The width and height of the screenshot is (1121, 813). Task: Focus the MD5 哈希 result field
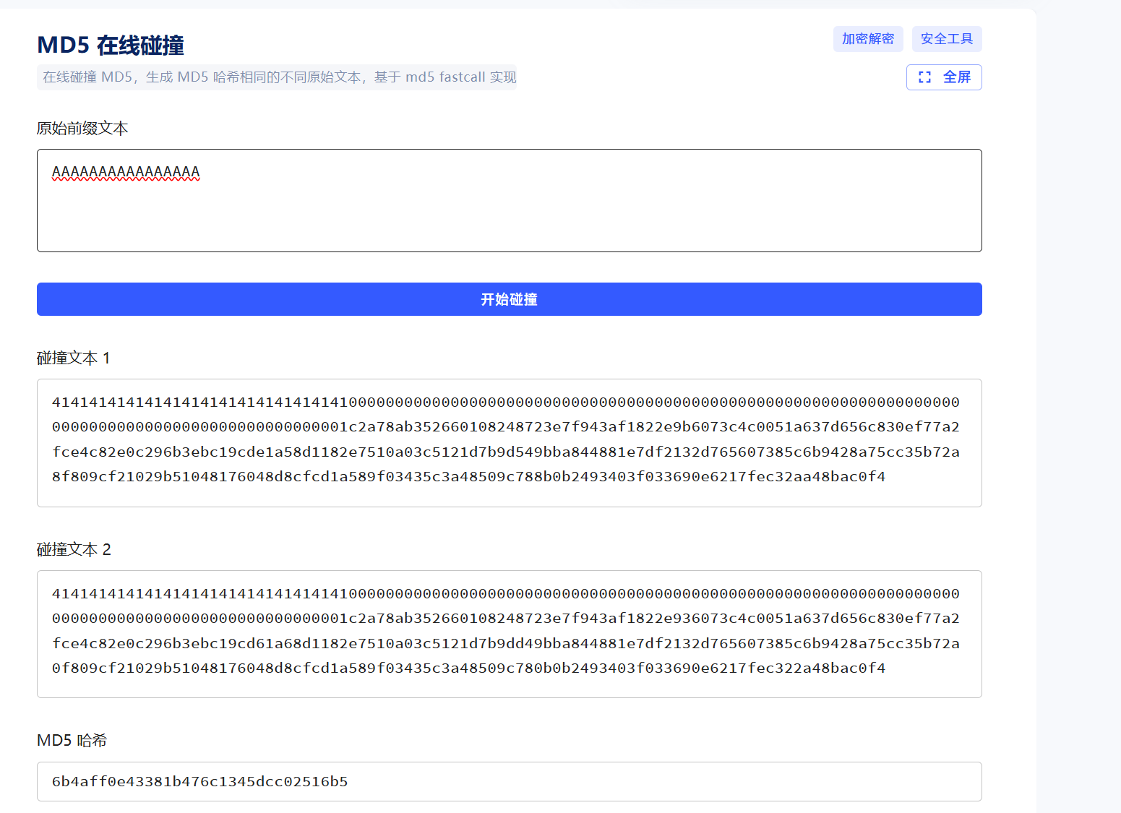[x=650, y=781]
